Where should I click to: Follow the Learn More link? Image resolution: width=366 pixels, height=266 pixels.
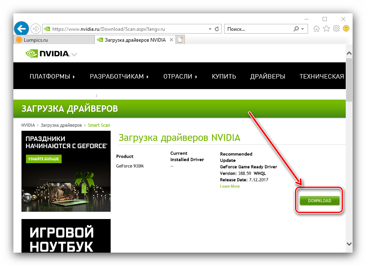pos(229,186)
